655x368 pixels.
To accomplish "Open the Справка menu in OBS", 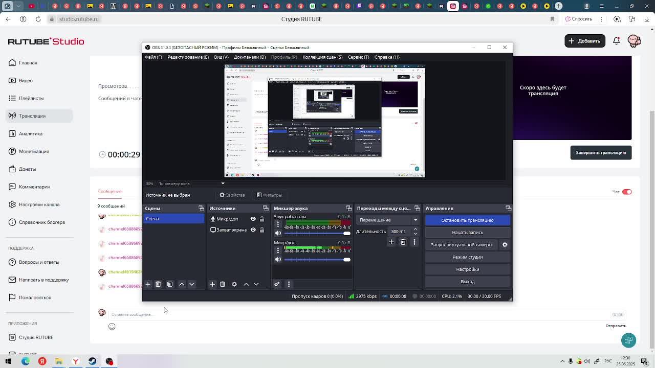I will 387,57.
